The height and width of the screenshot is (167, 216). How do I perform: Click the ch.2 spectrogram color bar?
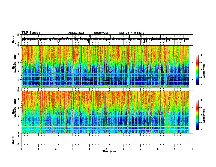click(197, 115)
